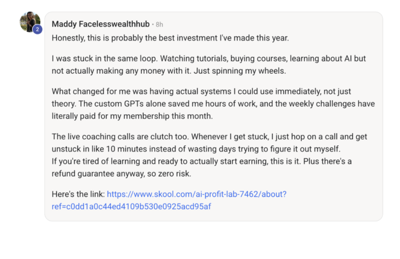Click the "What changed for me" paragraph start
Image resolution: width=400 pixels, height=259 pixels.
click(89, 90)
